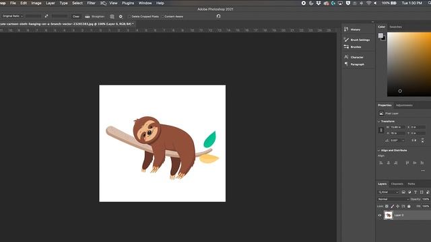The height and width of the screenshot is (242, 431).
Task: Click the align vertical centers icon
Action: (415, 163)
